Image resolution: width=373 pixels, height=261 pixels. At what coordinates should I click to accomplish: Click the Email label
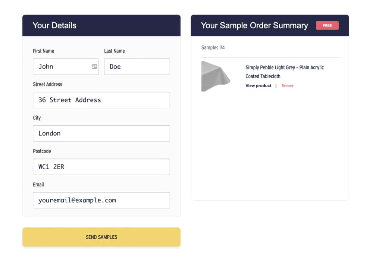(x=38, y=185)
